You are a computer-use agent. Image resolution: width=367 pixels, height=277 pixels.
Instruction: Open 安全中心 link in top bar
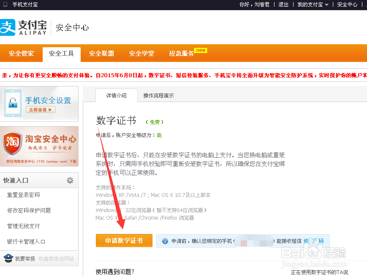click(x=347, y=5)
